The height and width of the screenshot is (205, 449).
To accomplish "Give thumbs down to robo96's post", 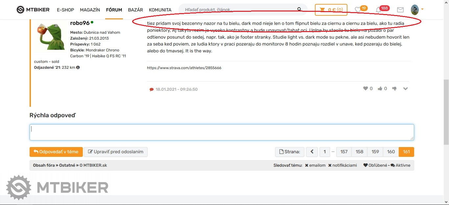I will click(x=394, y=88).
